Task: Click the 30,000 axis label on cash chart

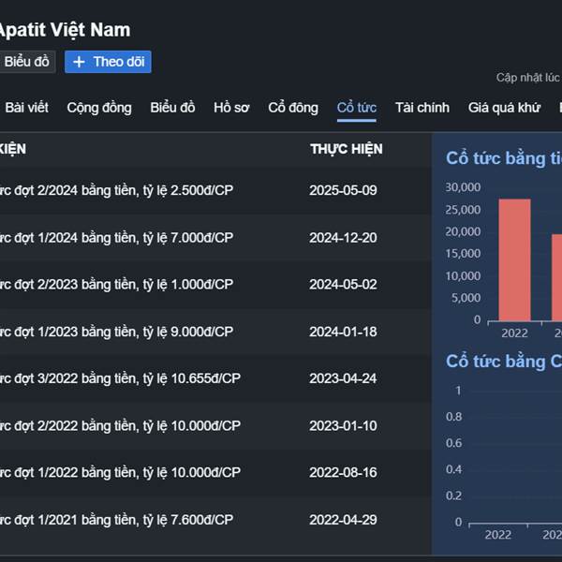Action: pyautogui.click(x=463, y=187)
